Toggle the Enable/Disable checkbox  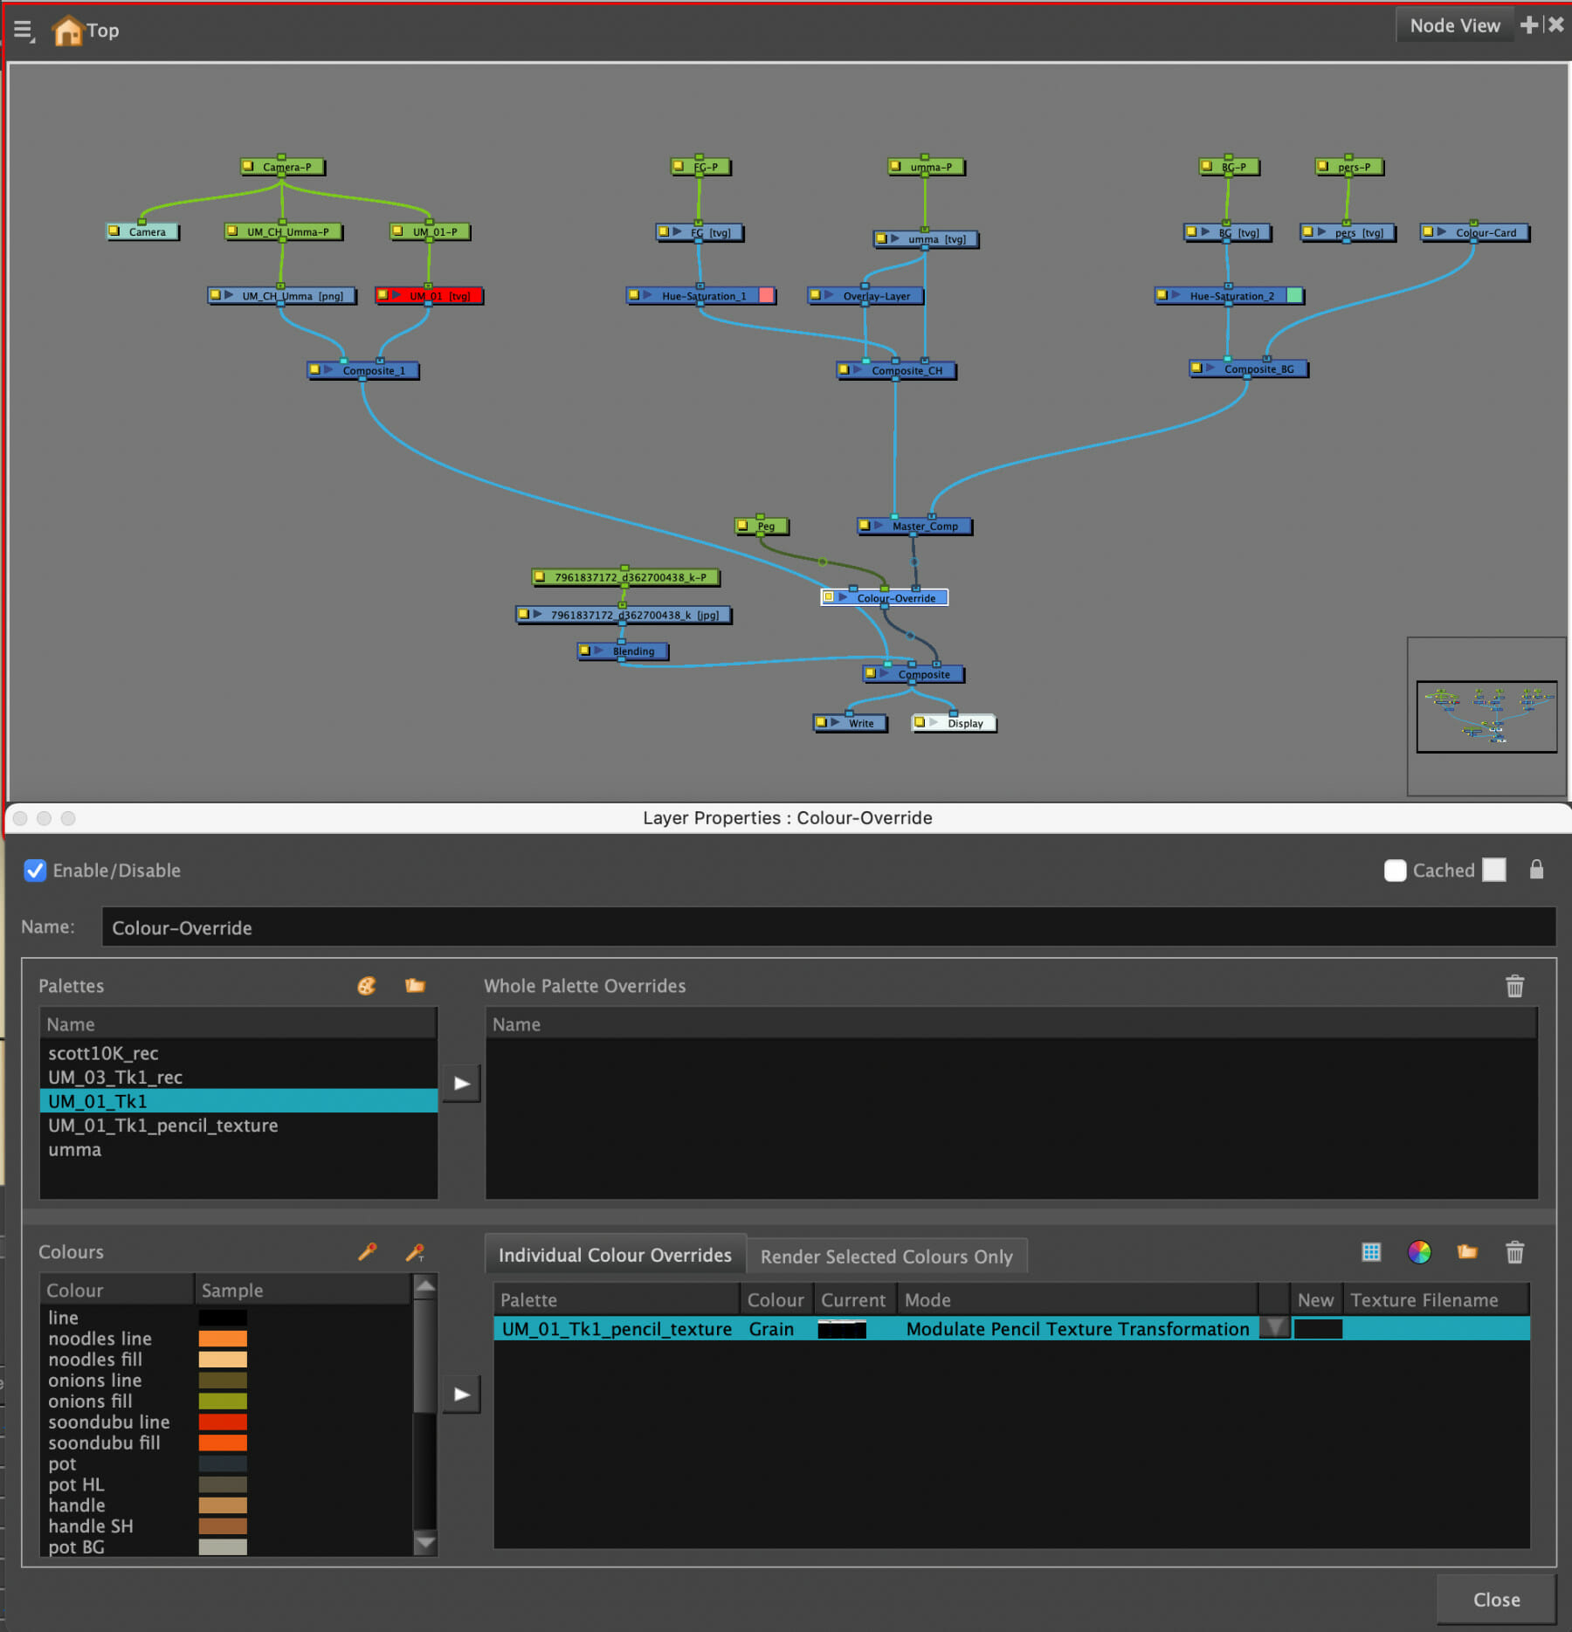35,871
